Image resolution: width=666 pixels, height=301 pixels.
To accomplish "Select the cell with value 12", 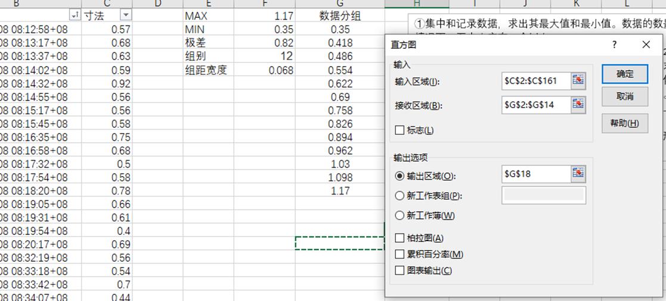I will point(264,57).
